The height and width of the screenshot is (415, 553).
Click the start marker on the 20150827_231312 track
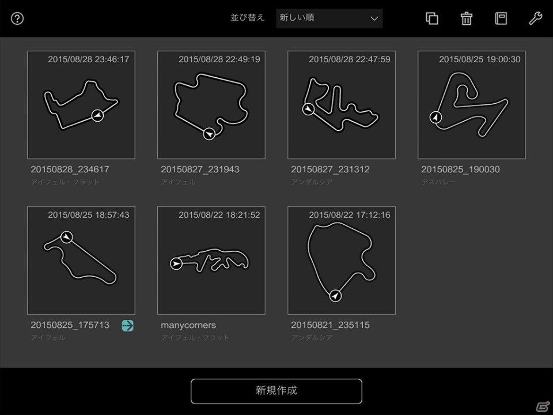click(x=308, y=109)
